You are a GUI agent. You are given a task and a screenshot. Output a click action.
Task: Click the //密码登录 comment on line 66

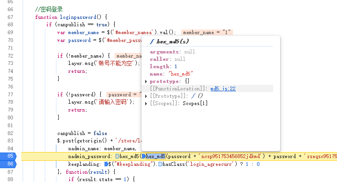[x=49, y=9]
